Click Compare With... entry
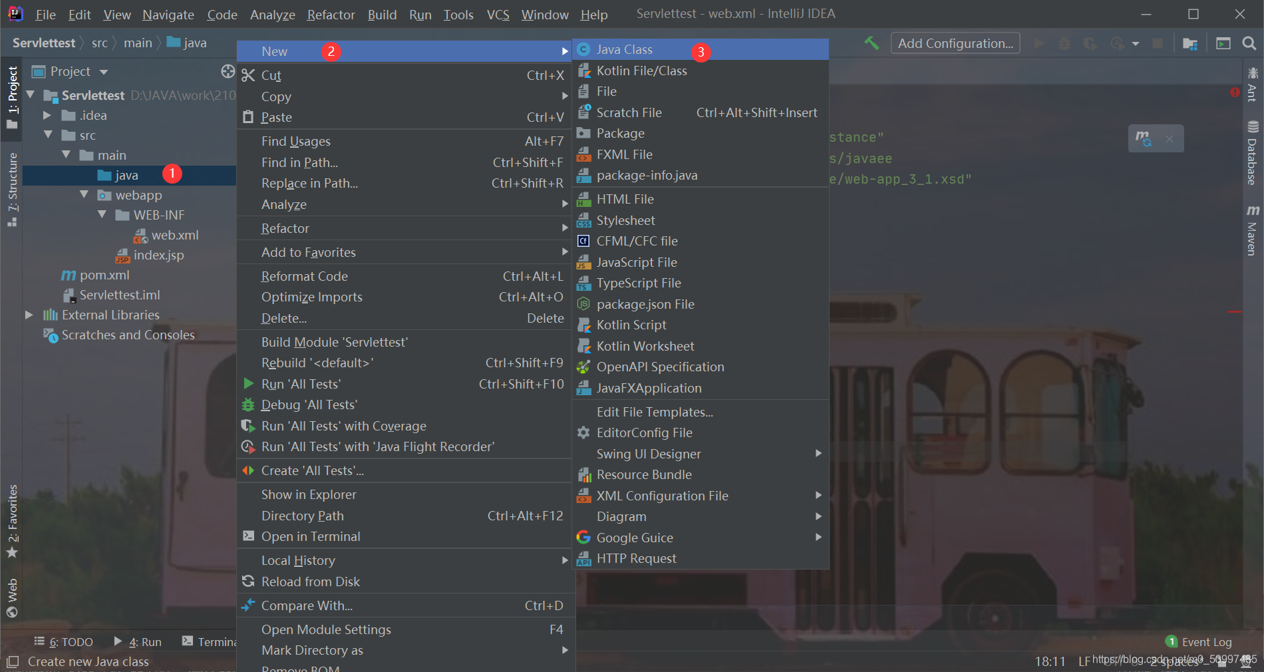 pos(404,605)
